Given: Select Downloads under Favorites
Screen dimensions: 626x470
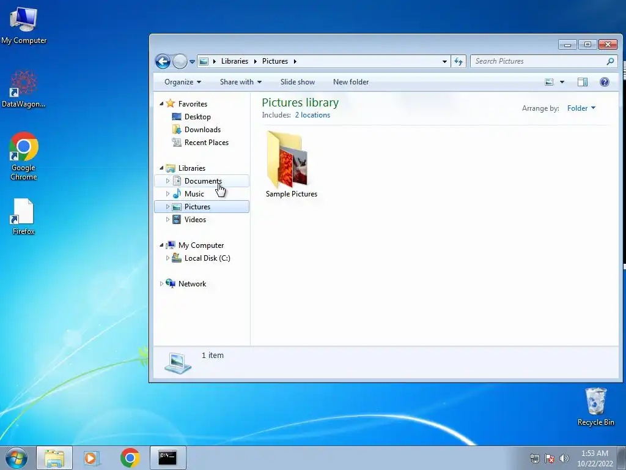Looking at the screenshot, I should (202, 130).
